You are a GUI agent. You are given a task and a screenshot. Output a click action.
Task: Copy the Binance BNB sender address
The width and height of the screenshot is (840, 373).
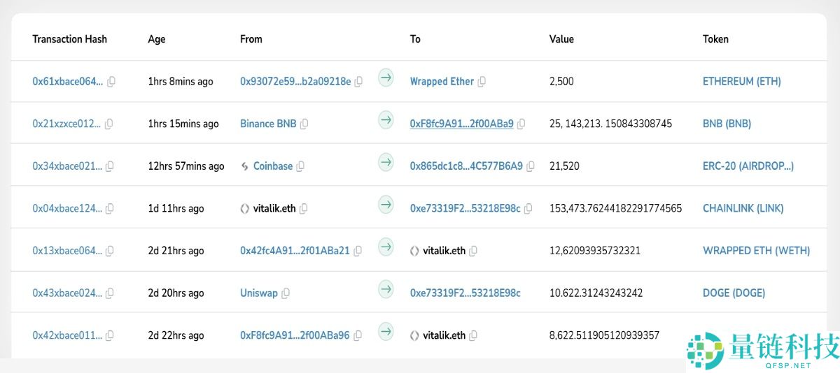point(304,124)
